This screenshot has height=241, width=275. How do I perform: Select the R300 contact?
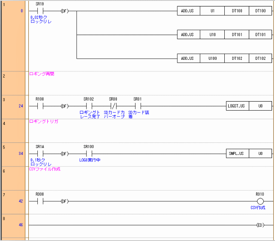[x=40, y=201]
